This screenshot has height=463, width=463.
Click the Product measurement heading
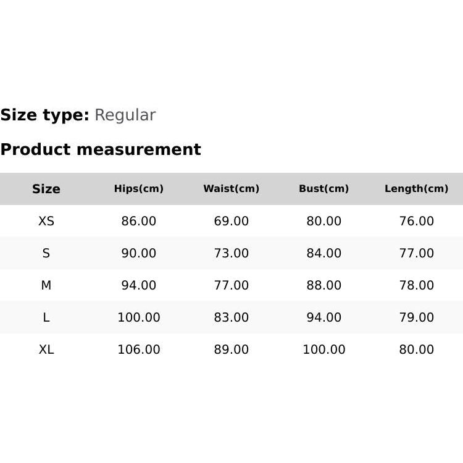pyautogui.click(x=101, y=149)
